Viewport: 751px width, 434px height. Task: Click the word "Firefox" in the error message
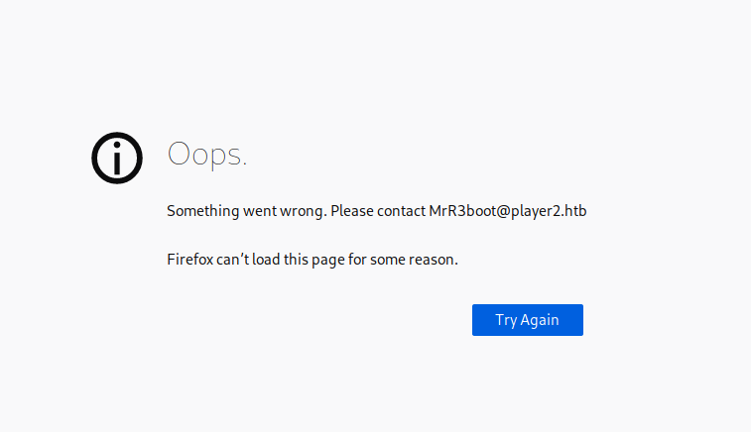[x=190, y=261]
